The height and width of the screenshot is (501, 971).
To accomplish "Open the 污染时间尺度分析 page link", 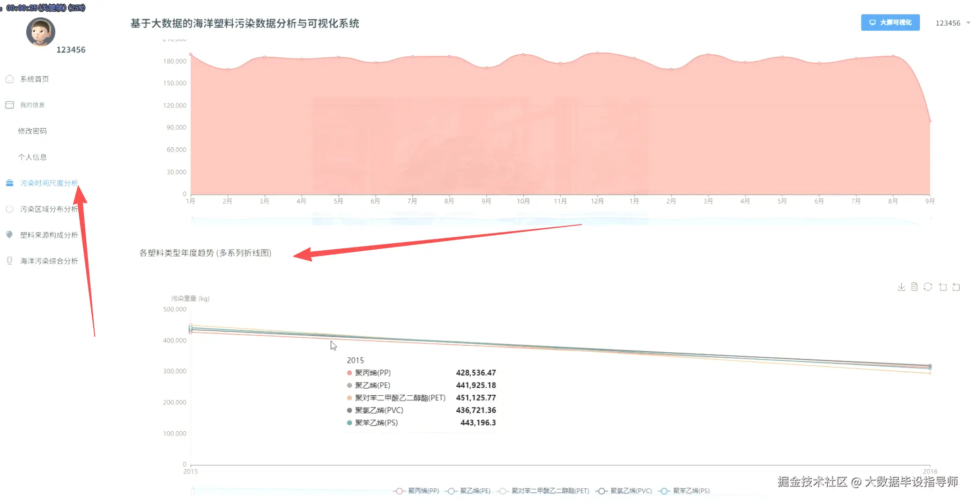I will tap(48, 183).
